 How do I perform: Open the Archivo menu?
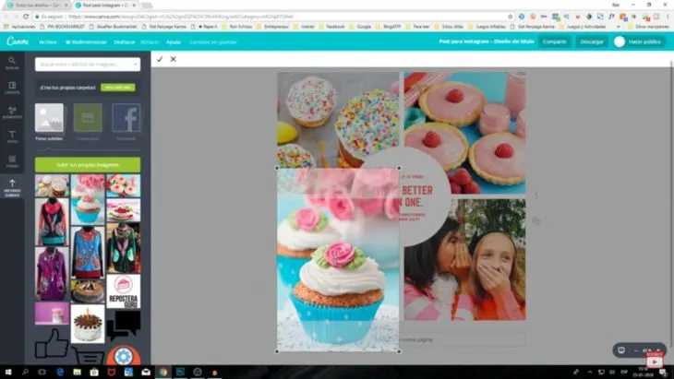pos(48,42)
